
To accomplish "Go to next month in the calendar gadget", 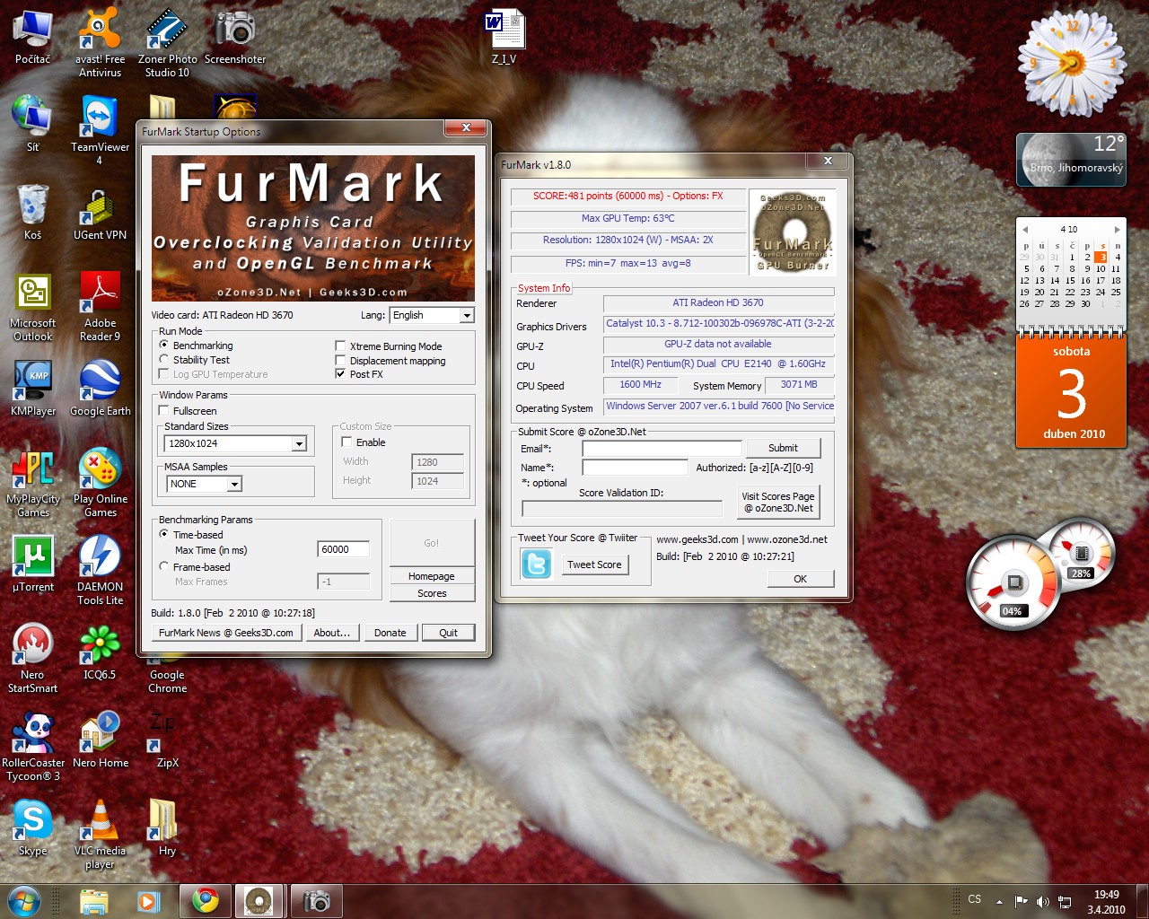I will tap(1117, 230).
